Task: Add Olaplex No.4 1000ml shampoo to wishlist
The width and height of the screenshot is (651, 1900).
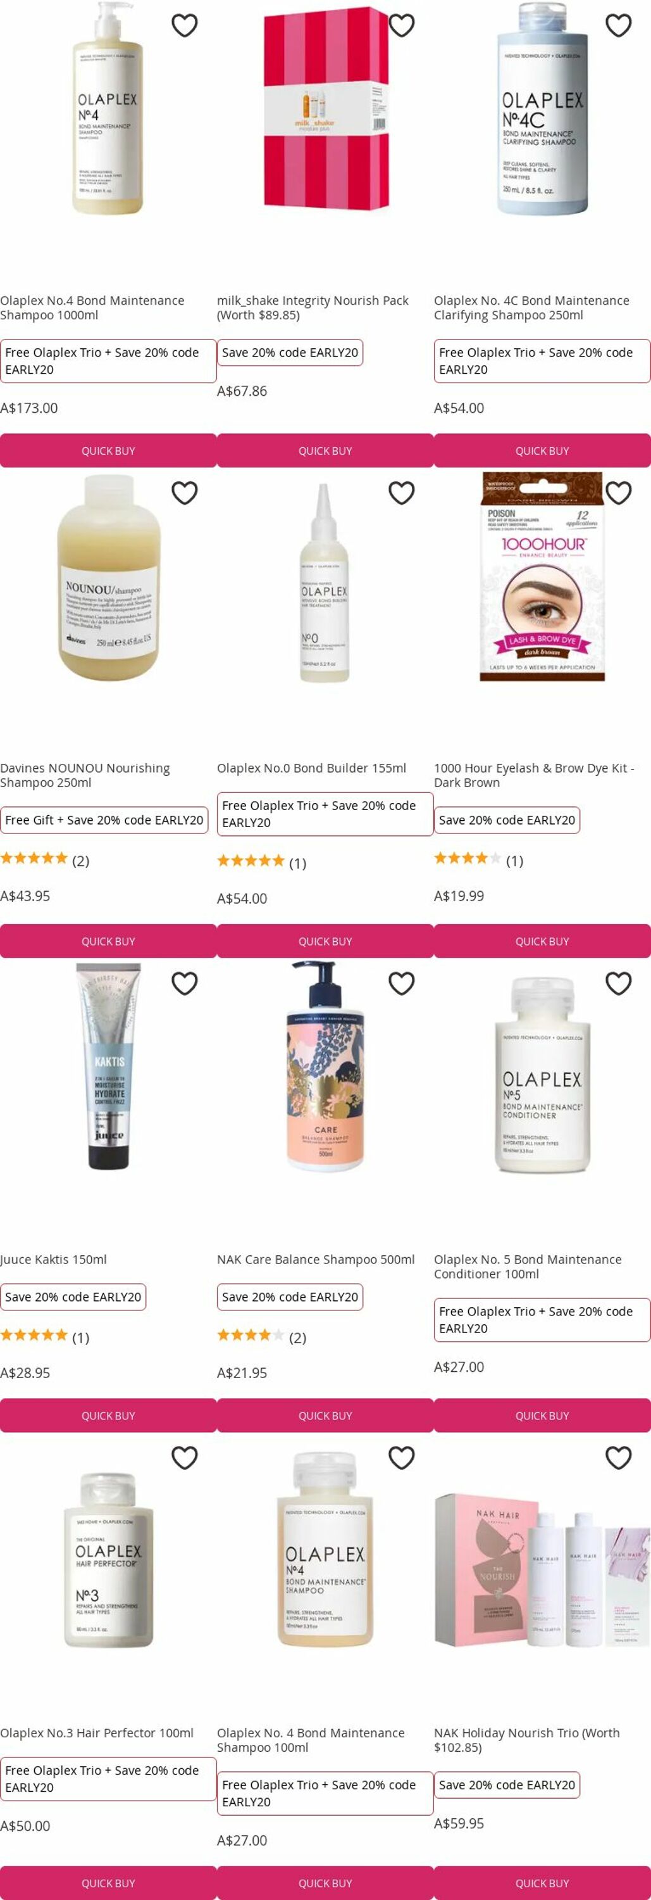Action: [x=184, y=25]
